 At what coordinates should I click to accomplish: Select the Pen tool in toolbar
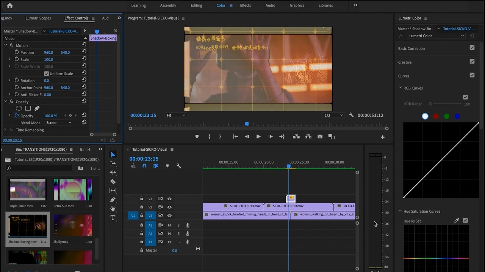113,200
